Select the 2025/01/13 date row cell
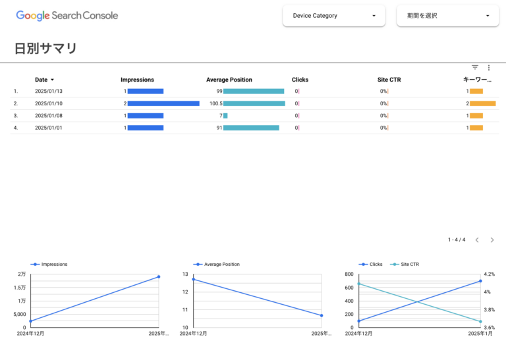This screenshot has height=364, width=506. pos(49,91)
